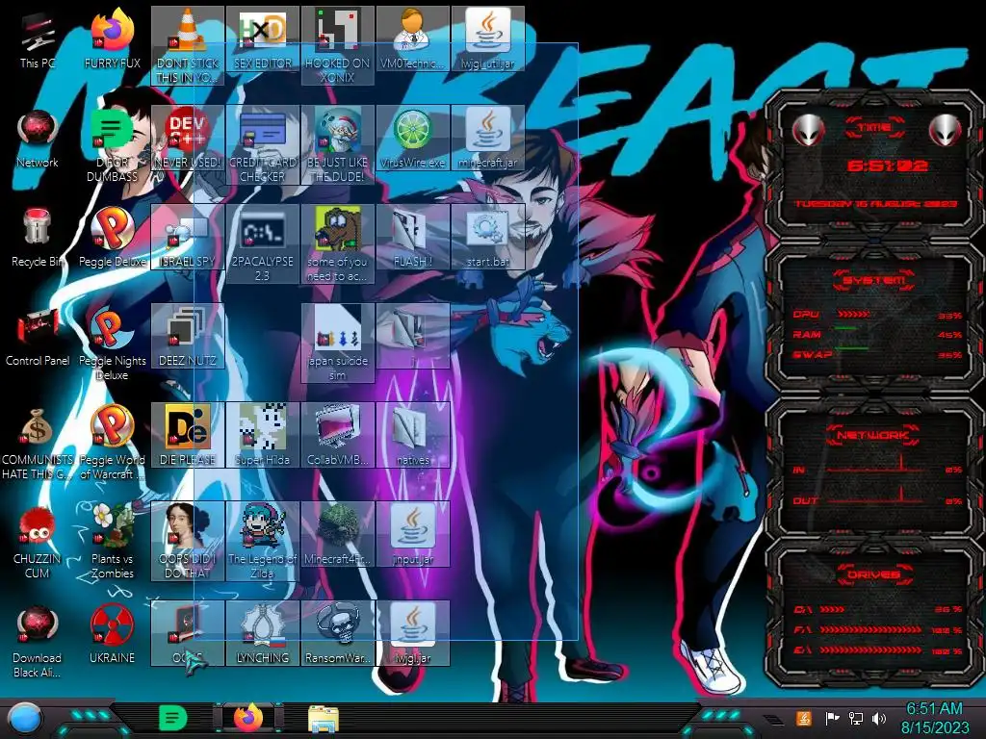Open the portrait icon OOPS DID I DO THAT

click(x=188, y=542)
